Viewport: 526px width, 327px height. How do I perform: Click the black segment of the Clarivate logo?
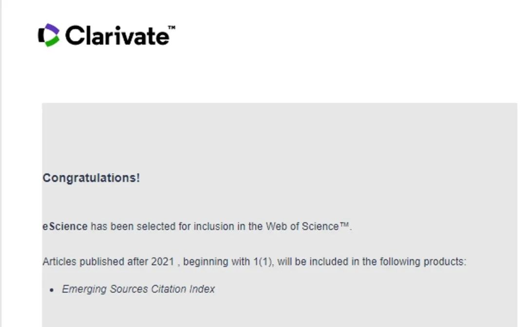tap(41, 35)
